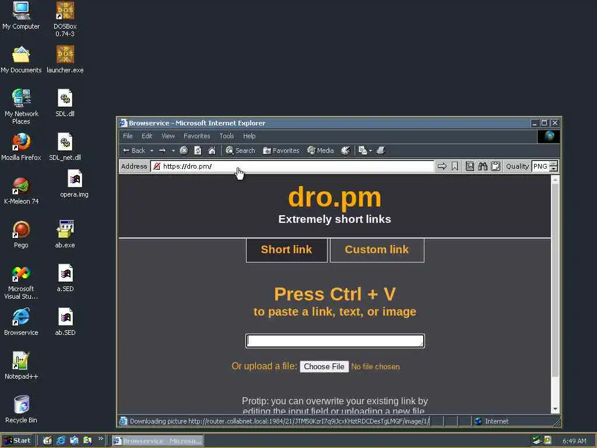Open the Search toolbar button

240,150
